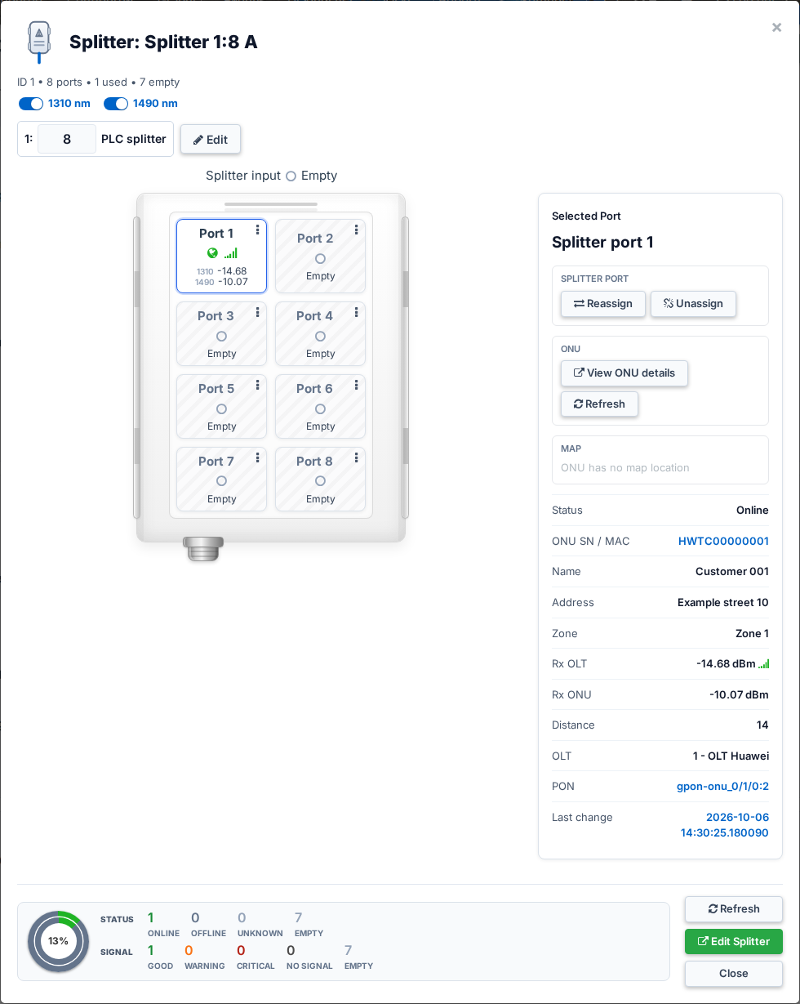Open View ONU details
800x1004 pixels.
pyautogui.click(x=624, y=373)
